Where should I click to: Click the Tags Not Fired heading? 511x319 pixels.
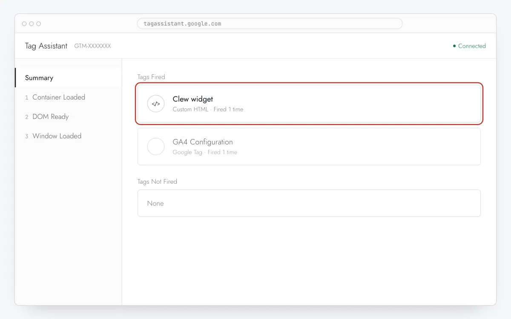point(157,182)
